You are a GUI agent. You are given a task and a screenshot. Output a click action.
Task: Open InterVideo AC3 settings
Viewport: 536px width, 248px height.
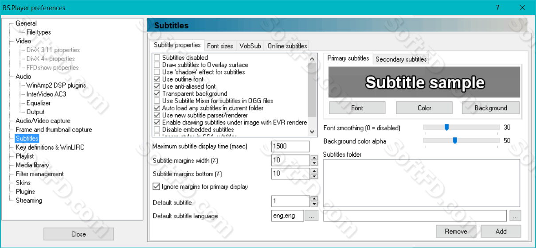[x=46, y=94]
